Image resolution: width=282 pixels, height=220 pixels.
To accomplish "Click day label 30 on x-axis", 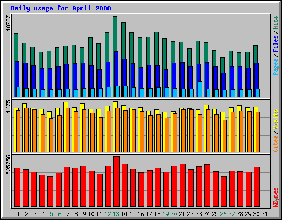I will pyautogui.click(x=256, y=214).
